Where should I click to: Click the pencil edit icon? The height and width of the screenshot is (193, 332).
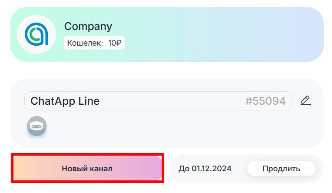305,101
